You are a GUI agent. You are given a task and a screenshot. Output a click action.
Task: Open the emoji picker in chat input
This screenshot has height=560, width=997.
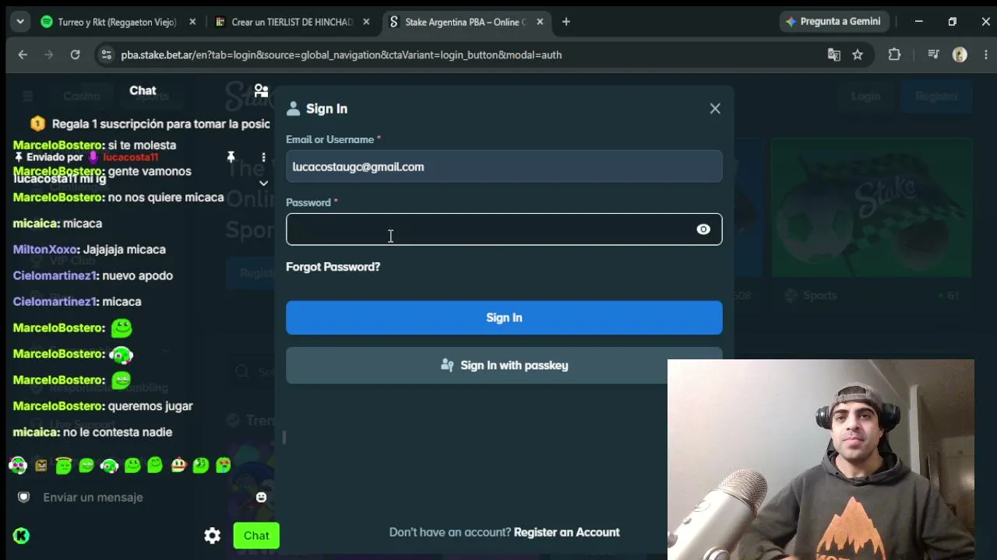[261, 497]
